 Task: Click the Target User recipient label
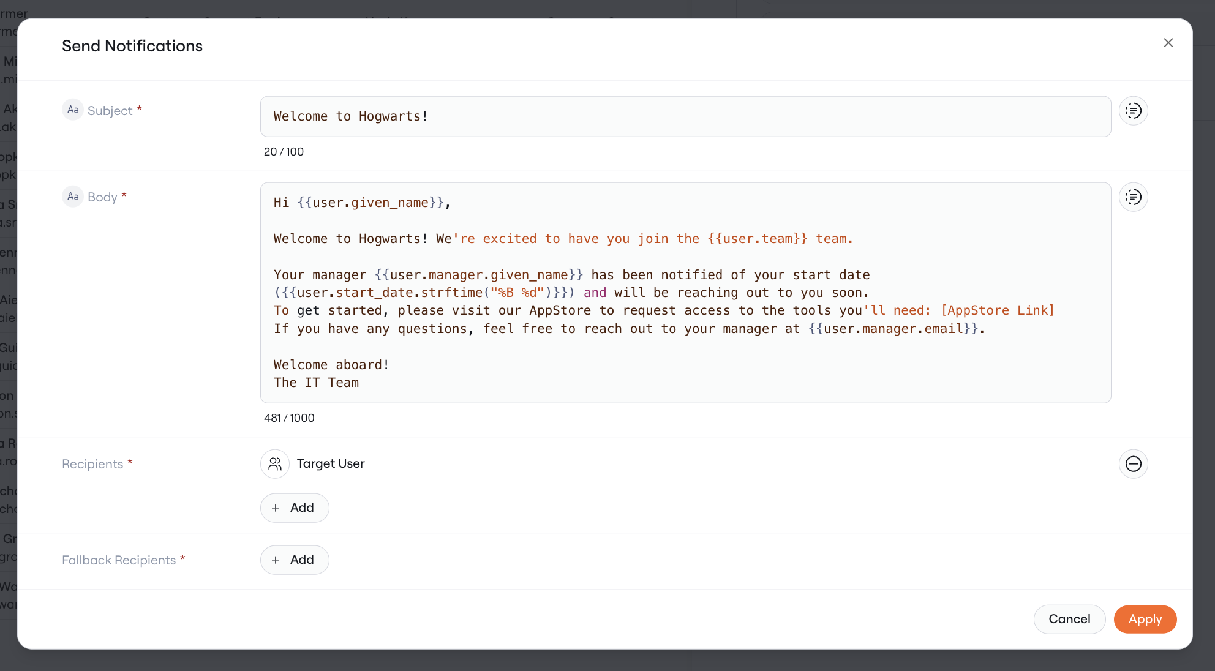pos(331,464)
